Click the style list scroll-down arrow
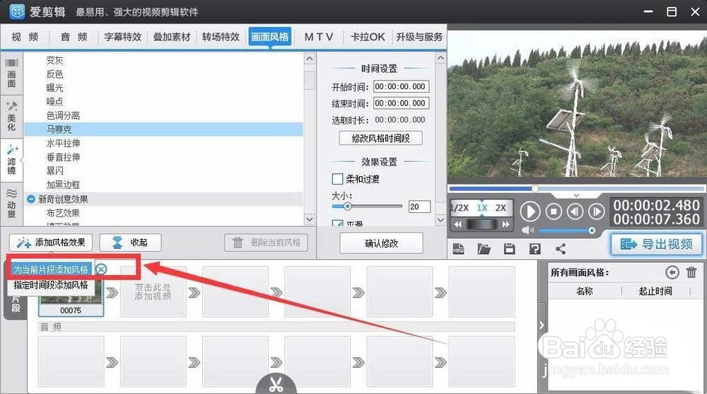Viewport: 707px width, 394px height. pos(310,219)
